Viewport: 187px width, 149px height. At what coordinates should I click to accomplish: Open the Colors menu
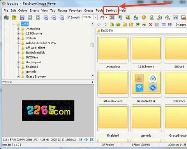coord(23,10)
